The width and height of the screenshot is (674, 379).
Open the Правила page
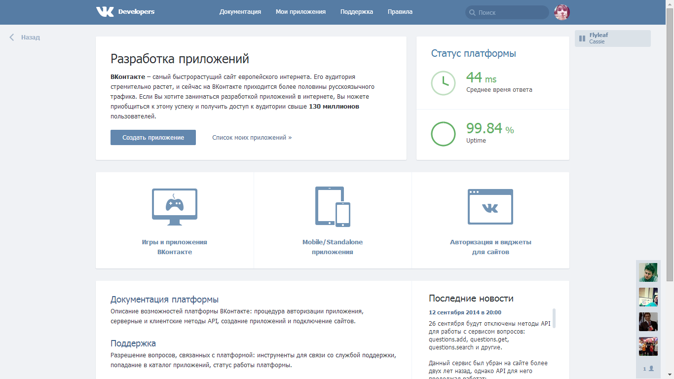[400, 12]
